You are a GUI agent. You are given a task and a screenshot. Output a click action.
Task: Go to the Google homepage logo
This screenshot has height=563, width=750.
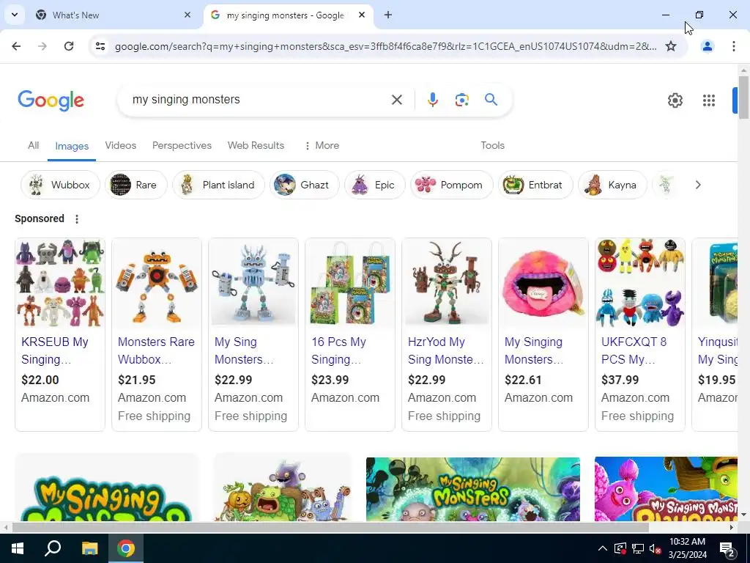[x=51, y=100]
